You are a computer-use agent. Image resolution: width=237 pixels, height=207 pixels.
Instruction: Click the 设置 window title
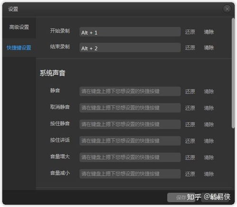coord(13,9)
